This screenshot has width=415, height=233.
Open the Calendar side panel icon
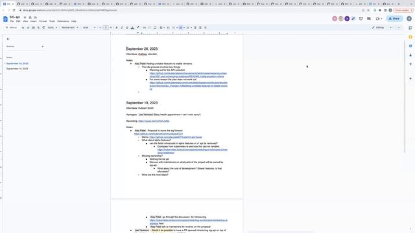pyautogui.click(x=410, y=28)
